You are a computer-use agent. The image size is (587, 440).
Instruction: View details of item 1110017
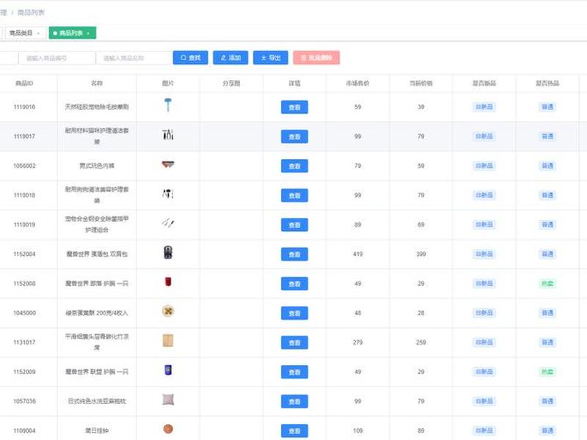tap(294, 136)
